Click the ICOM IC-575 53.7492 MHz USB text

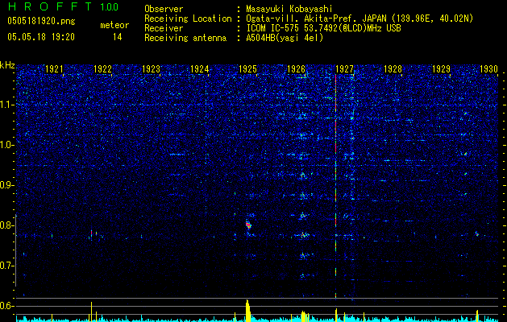(323, 28)
